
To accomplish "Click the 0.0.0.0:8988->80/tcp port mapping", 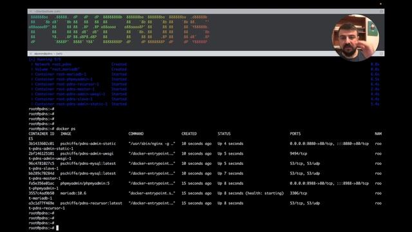I will click(312, 183).
